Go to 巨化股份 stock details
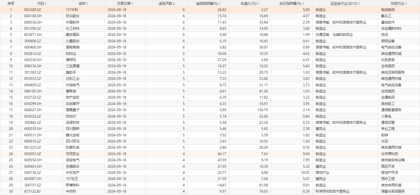The image size is (420, 195). click(x=73, y=16)
